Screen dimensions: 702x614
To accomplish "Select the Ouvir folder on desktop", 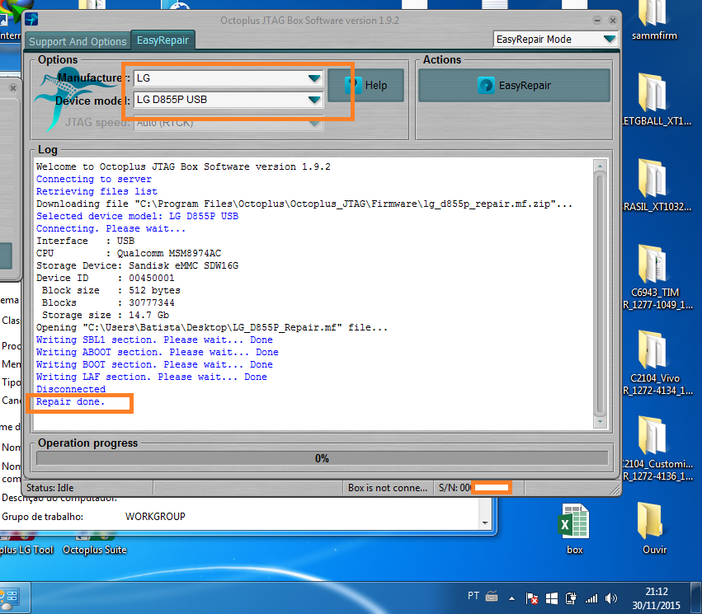I will [x=654, y=529].
